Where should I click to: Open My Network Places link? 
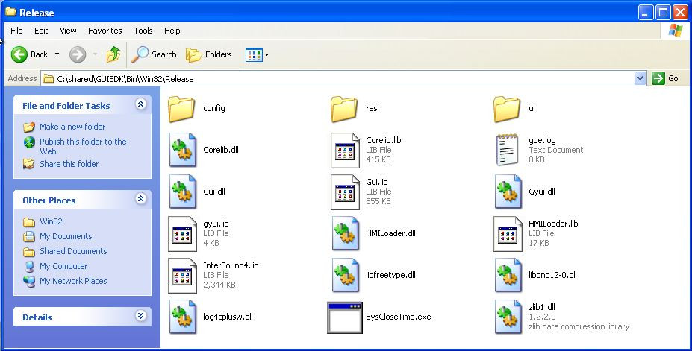pyautogui.click(x=73, y=281)
